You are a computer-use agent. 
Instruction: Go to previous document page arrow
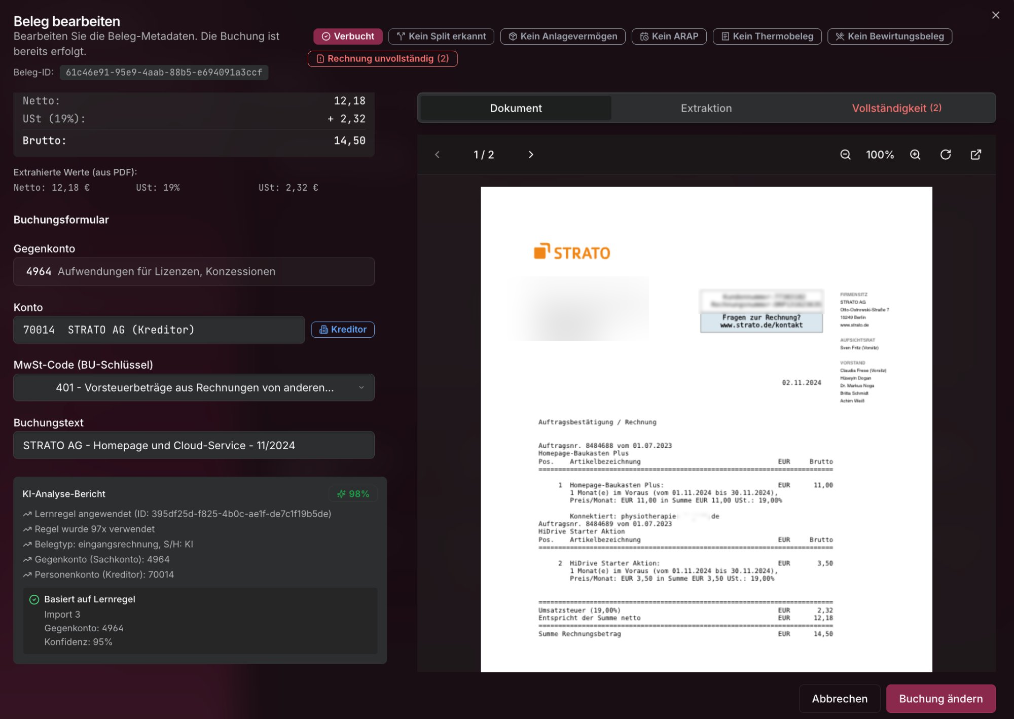(438, 155)
